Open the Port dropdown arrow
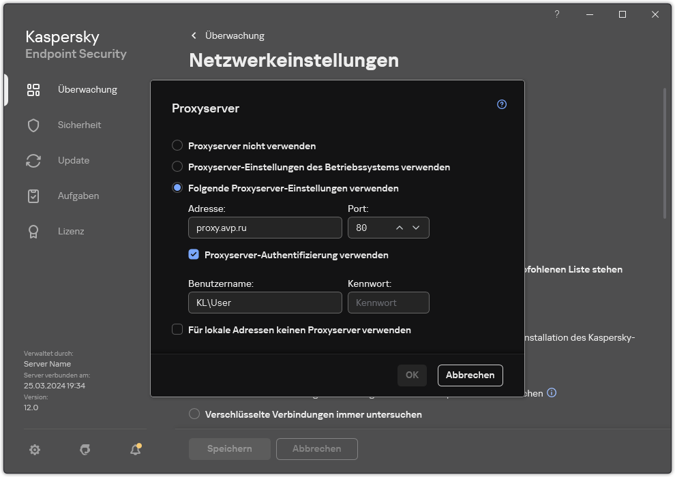This screenshot has height=477, width=675. pyautogui.click(x=416, y=228)
